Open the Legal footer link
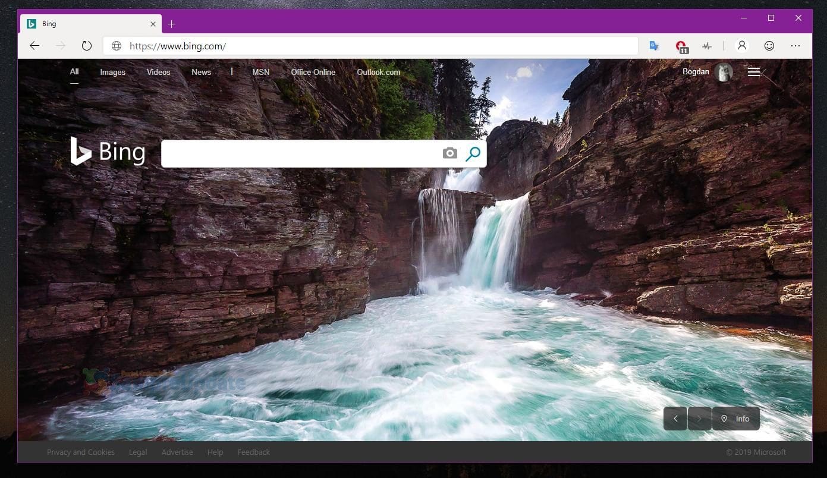 click(x=138, y=452)
